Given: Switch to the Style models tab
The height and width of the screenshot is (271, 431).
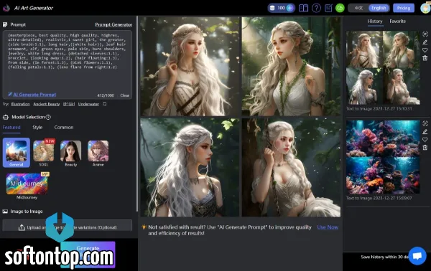Looking at the screenshot, I should pos(37,128).
